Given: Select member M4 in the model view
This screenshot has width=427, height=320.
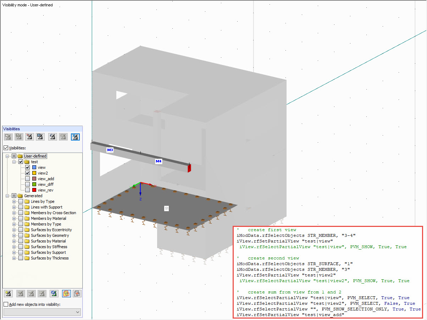Looking at the screenshot, I should click(x=158, y=161).
